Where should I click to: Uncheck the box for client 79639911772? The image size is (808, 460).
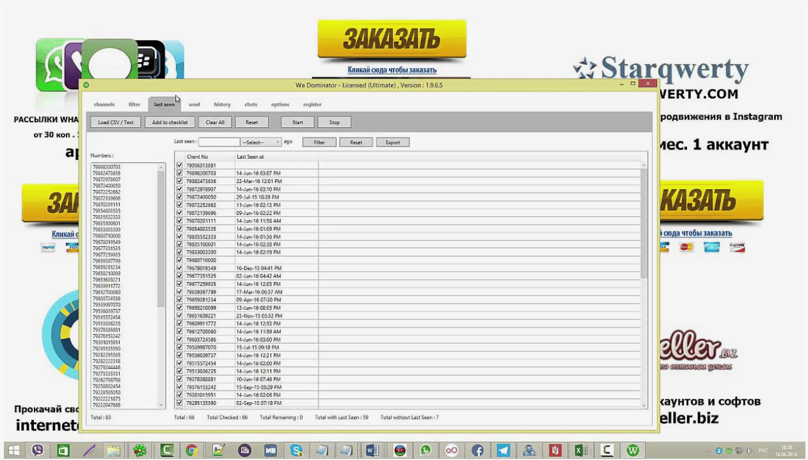pos(180,324)
